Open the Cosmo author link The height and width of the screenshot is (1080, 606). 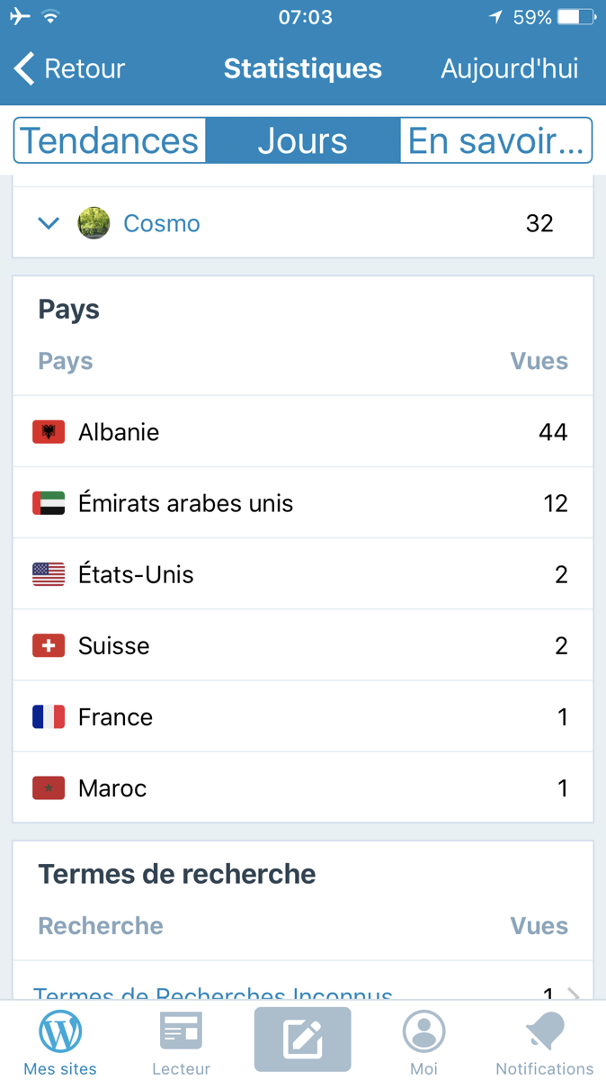pyautogui.click(x=162, y=223)
